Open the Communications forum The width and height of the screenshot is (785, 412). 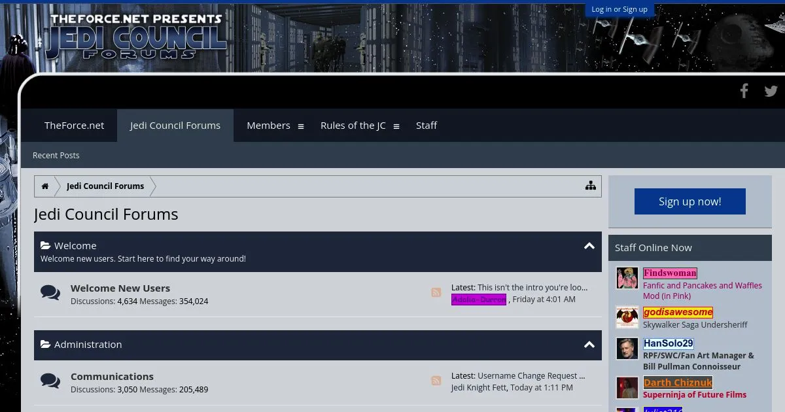pyautogui.click(x=112, y=377)
